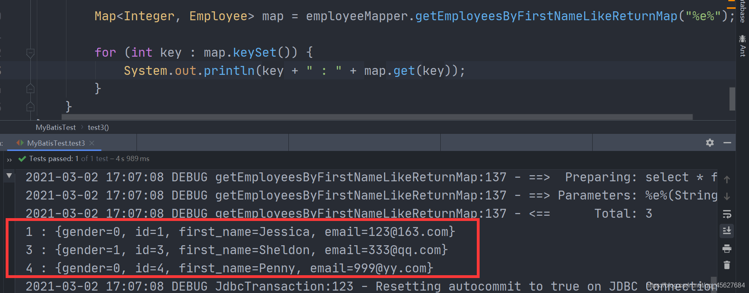The height and width of the screenshot is (293, 749).
Task: Click the println call in code
Action: coord(229,71)
